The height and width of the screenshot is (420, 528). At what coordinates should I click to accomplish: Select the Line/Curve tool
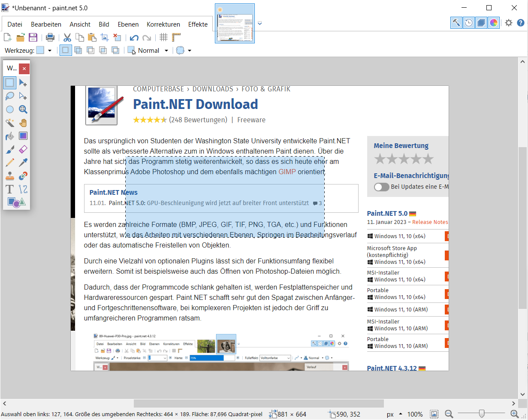[x=23, y=189]
